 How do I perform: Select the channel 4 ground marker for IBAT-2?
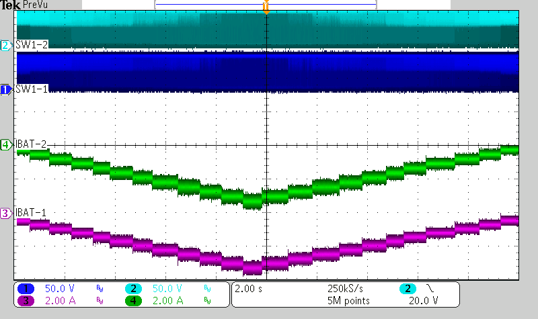5,144
